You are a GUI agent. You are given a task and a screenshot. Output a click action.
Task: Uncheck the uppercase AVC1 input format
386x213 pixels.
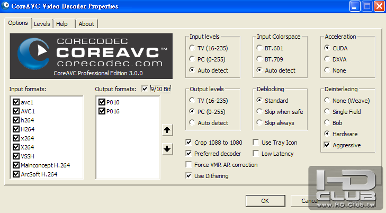[16, 111]
